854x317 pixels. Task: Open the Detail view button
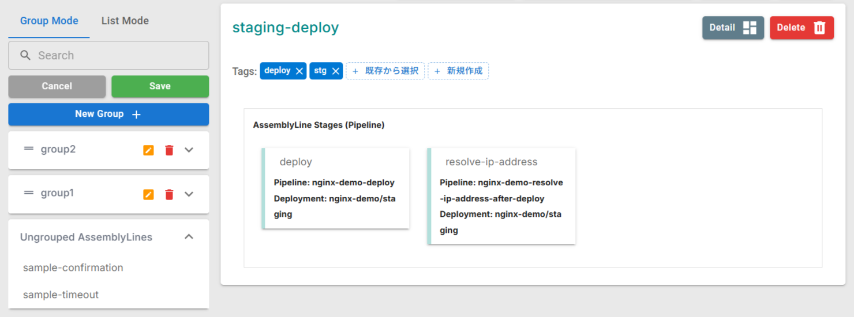click(x=732, y=28)
